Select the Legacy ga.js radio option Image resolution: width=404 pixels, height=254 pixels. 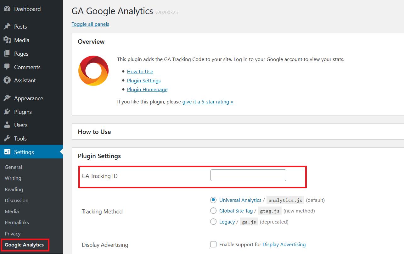[x=213, y=222]
